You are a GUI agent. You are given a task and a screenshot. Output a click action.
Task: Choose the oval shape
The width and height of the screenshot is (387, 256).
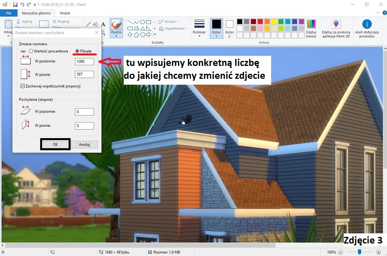click(142, 22)
